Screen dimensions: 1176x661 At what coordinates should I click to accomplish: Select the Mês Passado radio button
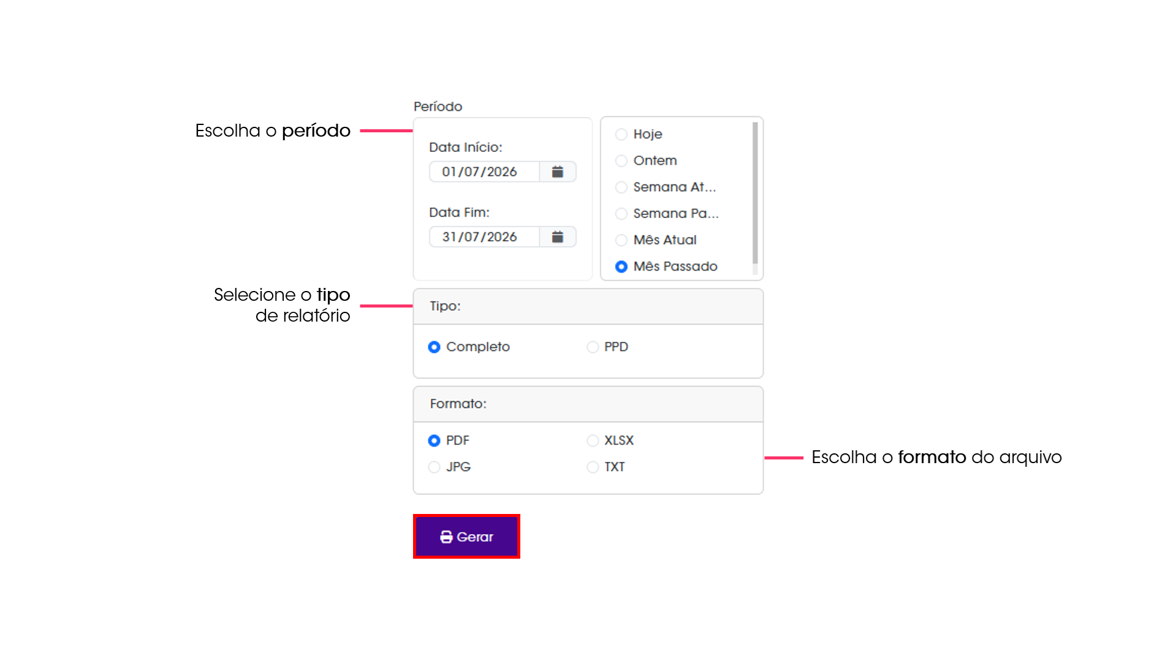coord(621,266)
